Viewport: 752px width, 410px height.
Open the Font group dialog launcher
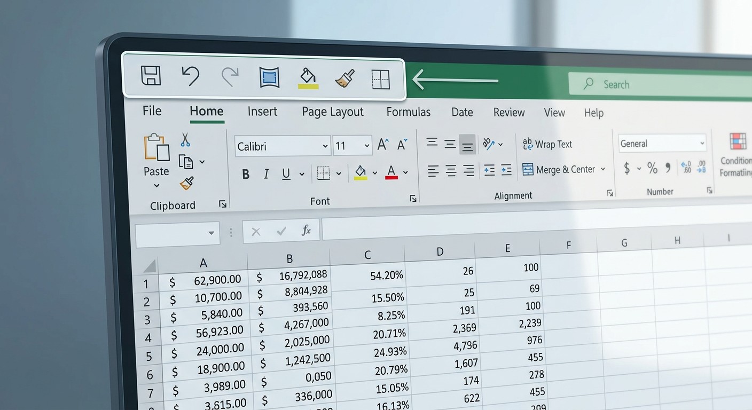coord(413,199)
